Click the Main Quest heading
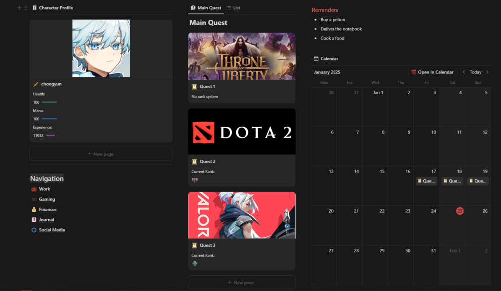501x291 pixels. [208, 23]
